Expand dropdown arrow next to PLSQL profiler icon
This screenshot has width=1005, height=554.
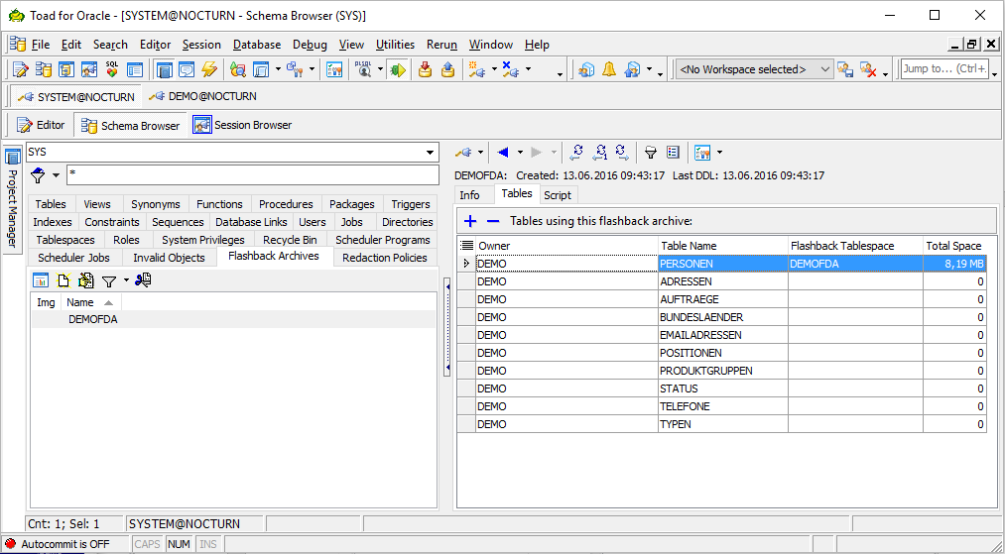379,69
